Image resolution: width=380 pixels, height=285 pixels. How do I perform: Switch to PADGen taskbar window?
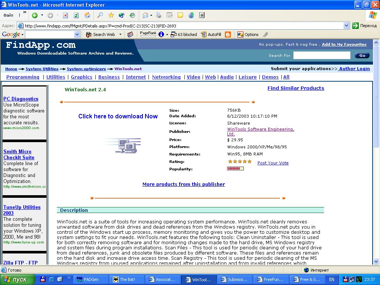coord(91,279)
